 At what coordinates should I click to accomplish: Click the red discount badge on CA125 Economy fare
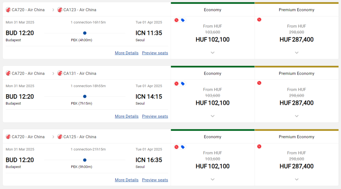point(176,147)
